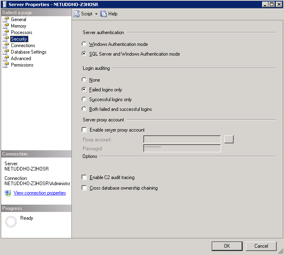Image resolution: width=284 pixels, height=255 pixels.
Task: Select Successful logins only option
Action: [x=84, y=99]
